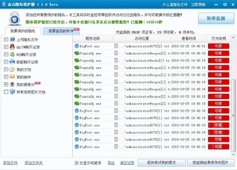Select the timestamp 2010-10-25 19:46:51

click(188, 46)
